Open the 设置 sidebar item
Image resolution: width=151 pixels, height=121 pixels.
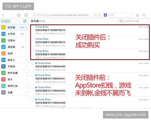tap(14, 93)
